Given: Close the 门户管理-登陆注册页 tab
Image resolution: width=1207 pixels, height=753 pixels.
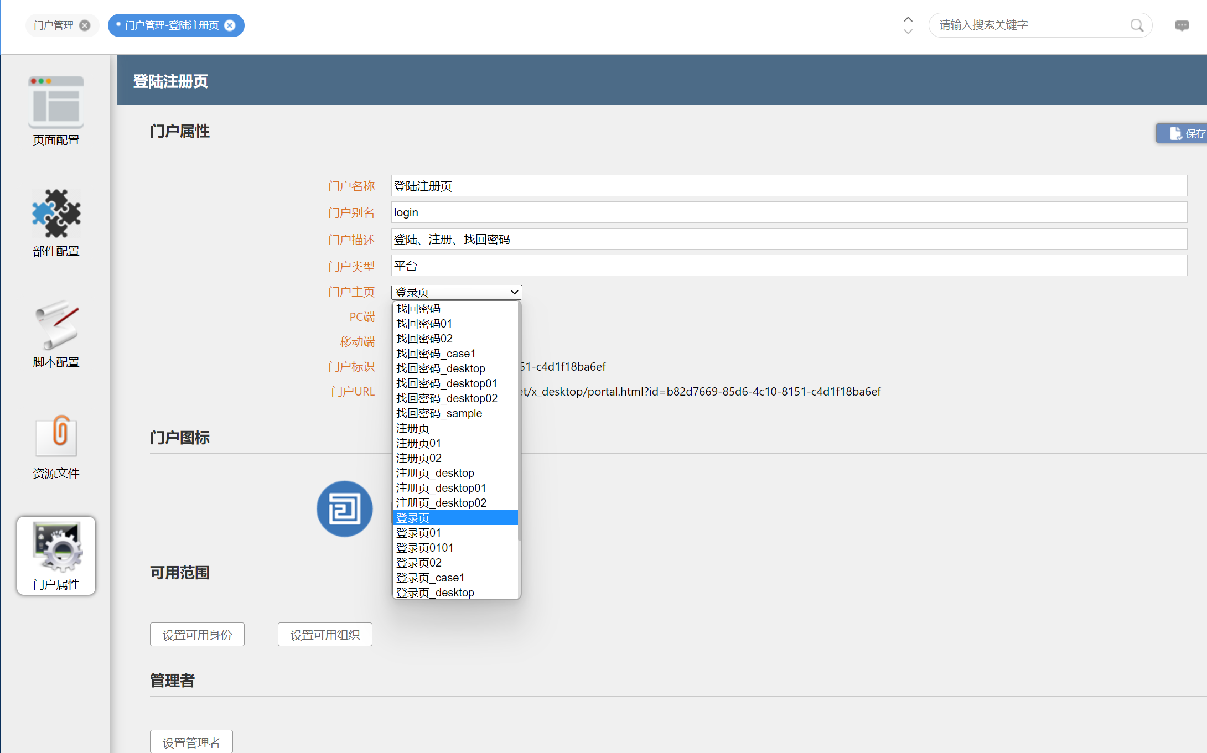Looking at the screenshot, I should [230, 25].
